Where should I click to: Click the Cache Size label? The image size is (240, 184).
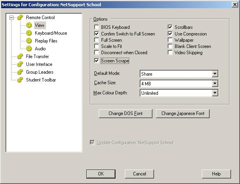[x=105, y=83]
